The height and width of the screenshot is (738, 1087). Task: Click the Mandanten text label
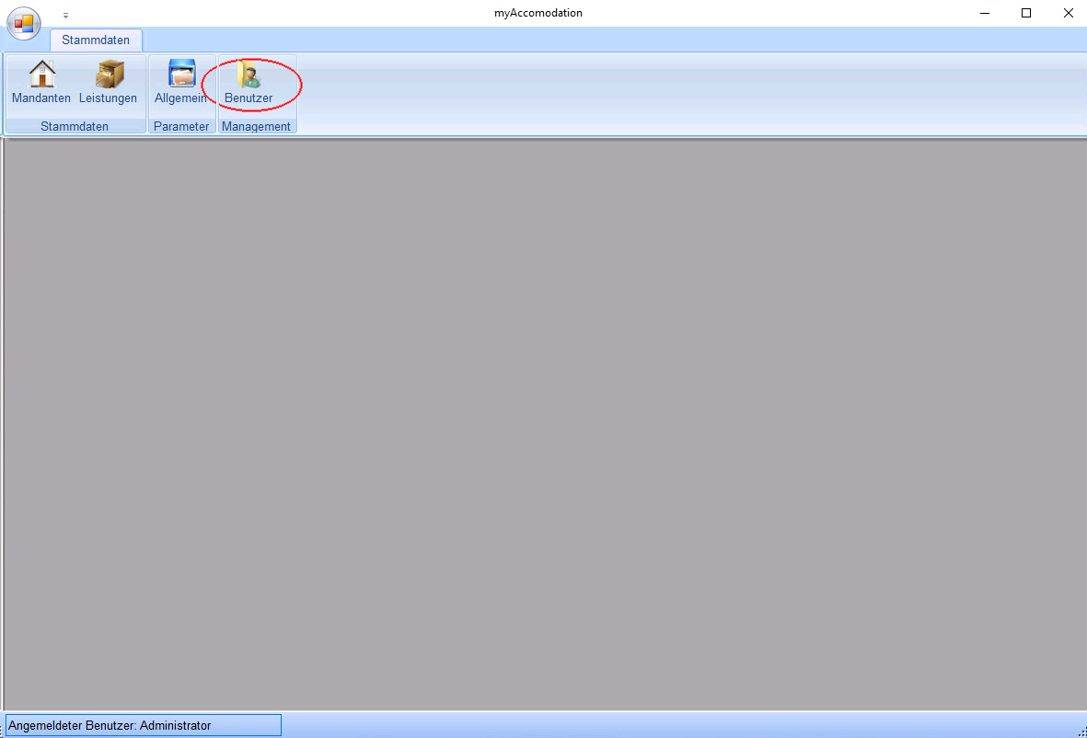tap(41, 98)
